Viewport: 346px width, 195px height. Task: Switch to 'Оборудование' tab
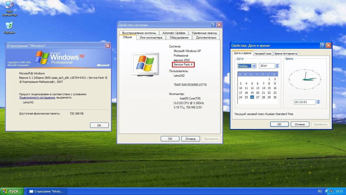tap(179, 38)
